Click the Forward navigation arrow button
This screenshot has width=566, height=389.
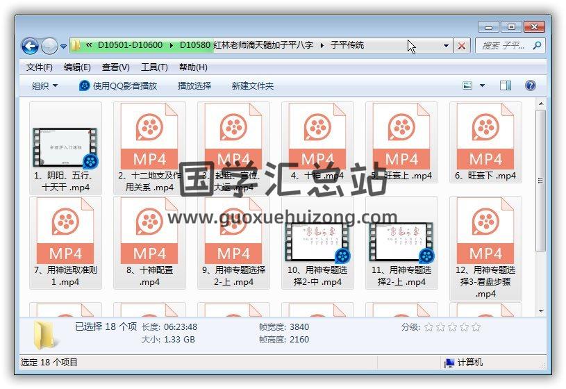point(49,46)
